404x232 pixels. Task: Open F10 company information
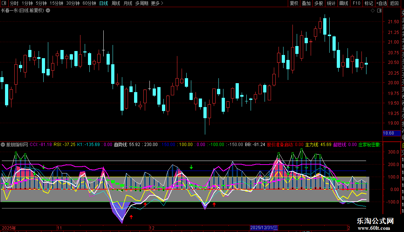tap(356, 3)
